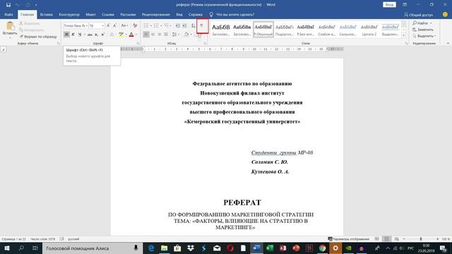Apply the Обычный style
Screen dimensions: 452x254
(x=263, y=29)
